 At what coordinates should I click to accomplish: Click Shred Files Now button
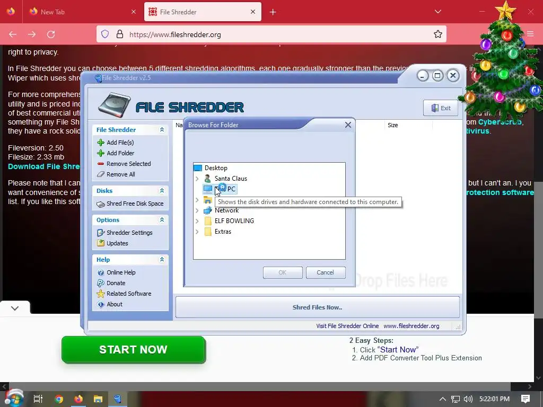[317, 307]
